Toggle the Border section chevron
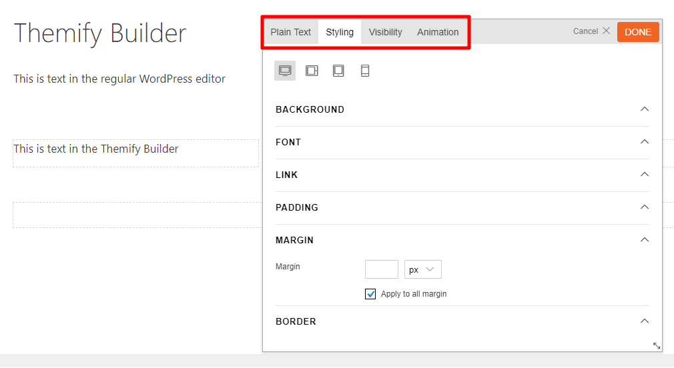Viewport: 674px width, 368px height. [645, 321]
